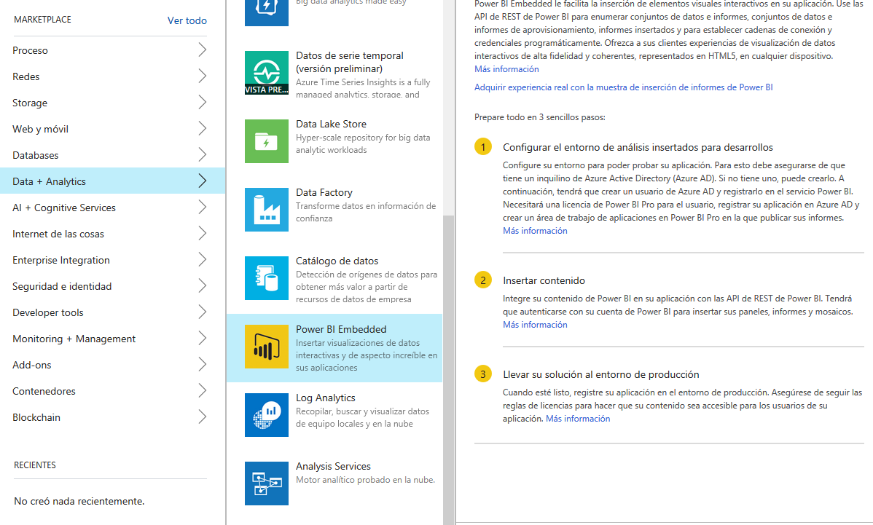Open the Blockchain category
Image resolution: width=873 pixels, height=525 pixels.
click(112, 417)
